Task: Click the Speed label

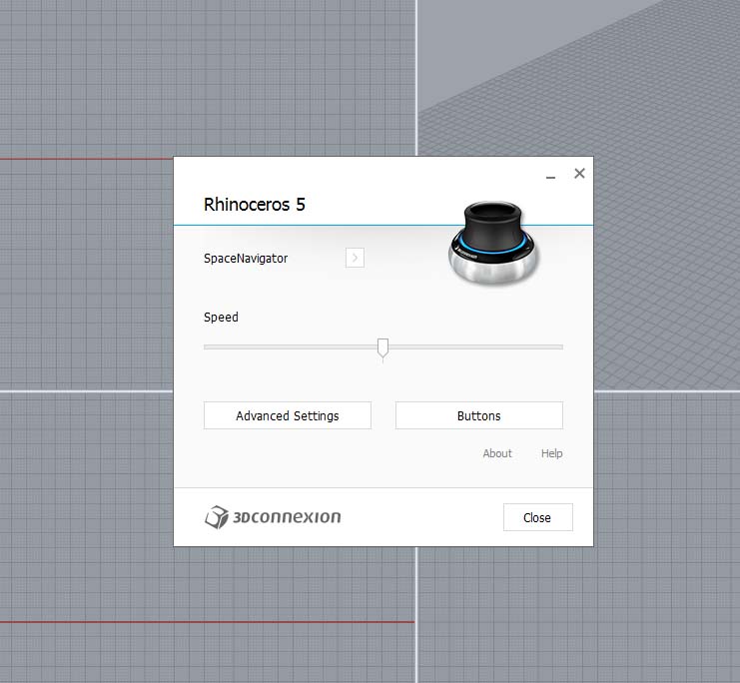Action: (x=221, y=318)
